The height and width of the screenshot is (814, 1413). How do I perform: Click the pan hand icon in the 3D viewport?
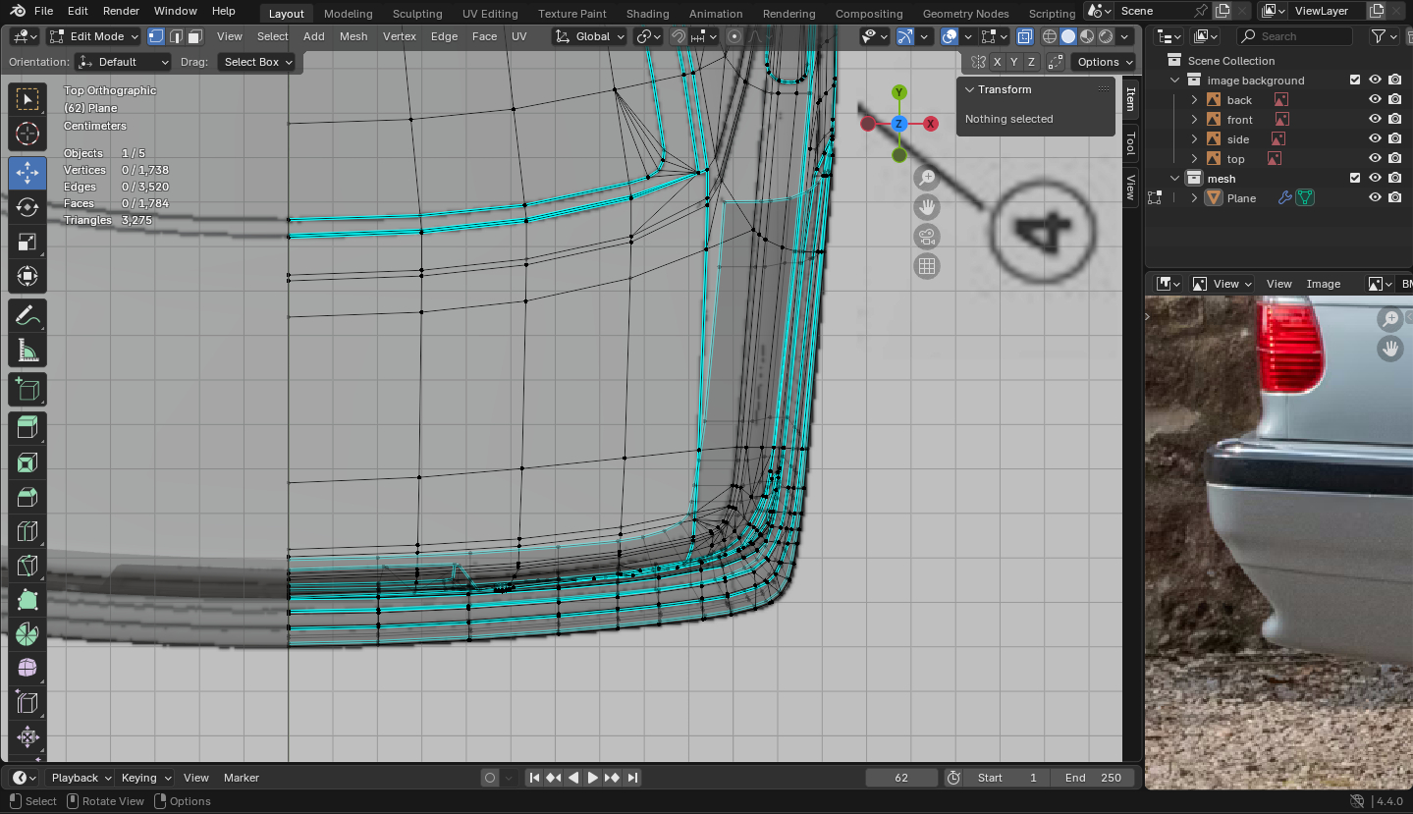927,207
